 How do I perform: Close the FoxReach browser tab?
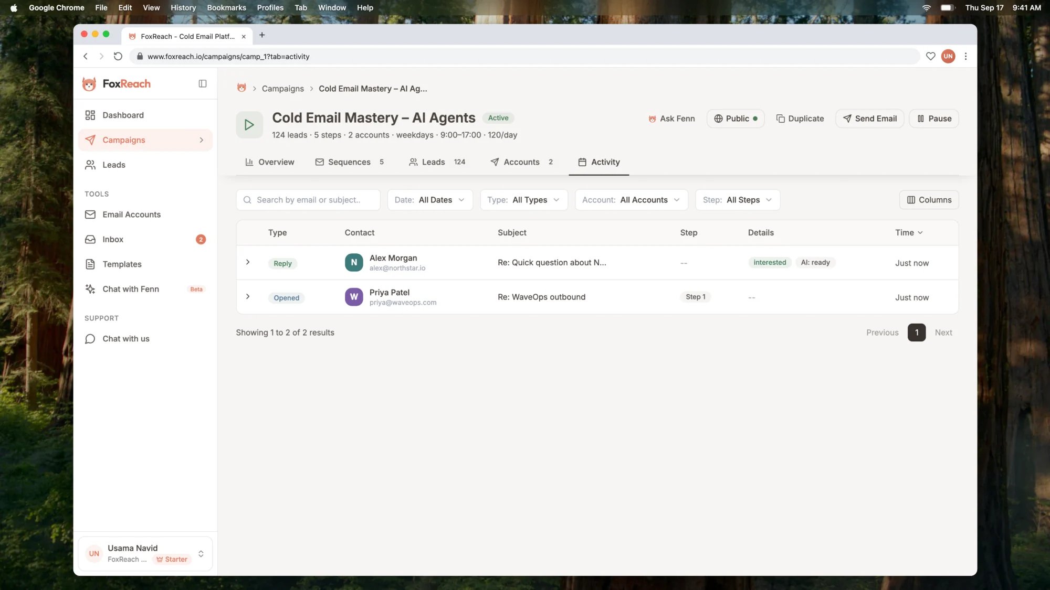click(x=244, y=36)
